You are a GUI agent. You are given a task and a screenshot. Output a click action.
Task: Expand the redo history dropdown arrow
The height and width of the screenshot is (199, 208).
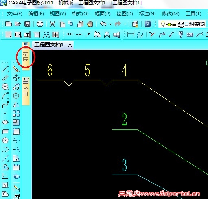click(x=125, y=24)
